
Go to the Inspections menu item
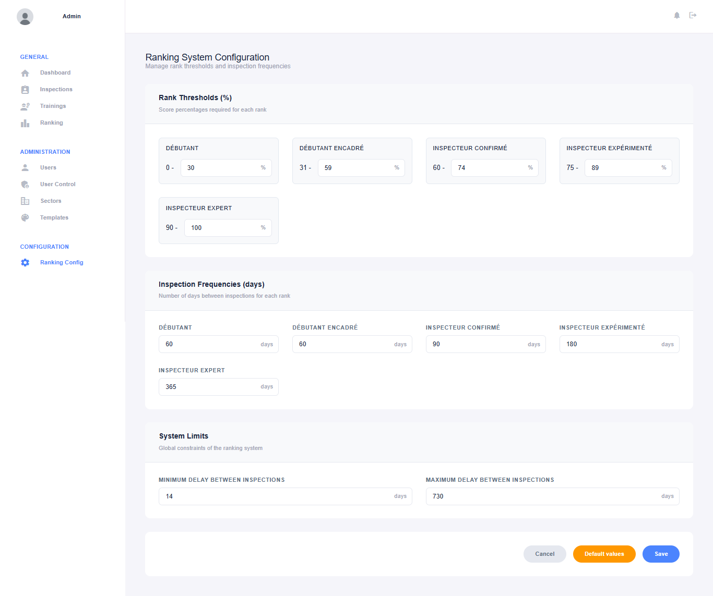pos(56,90)
